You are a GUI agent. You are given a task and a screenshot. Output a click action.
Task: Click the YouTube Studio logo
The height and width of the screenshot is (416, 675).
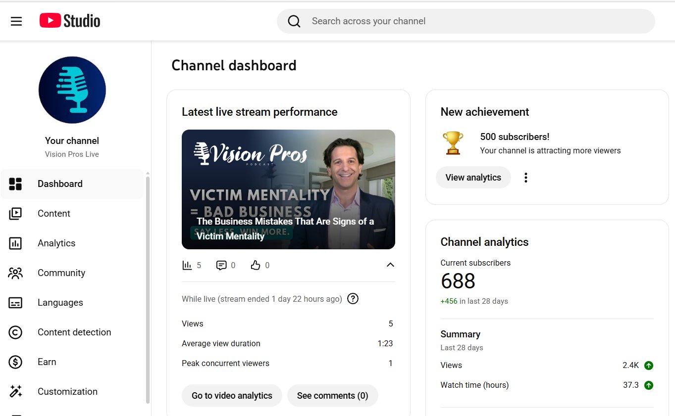(x=69, y=21)
